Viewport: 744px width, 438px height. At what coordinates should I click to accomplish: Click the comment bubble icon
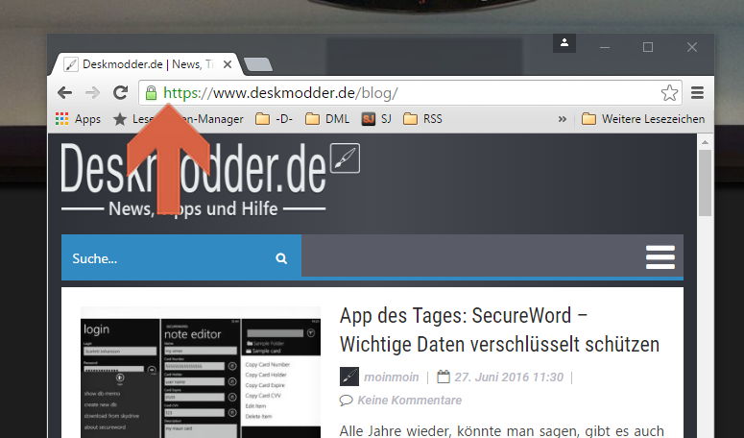click(346, 401)
